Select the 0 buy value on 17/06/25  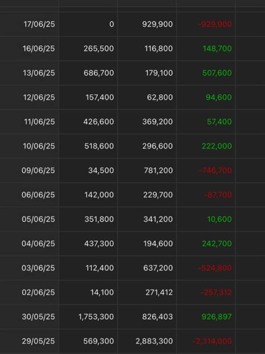112,24
